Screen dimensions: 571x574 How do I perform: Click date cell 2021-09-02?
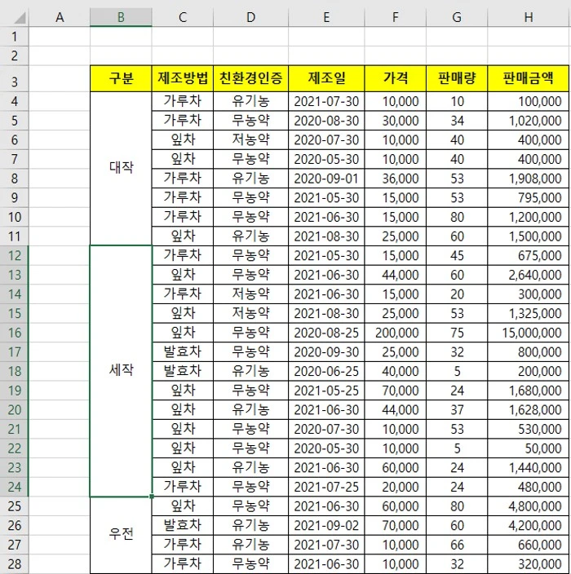coord(326,526)
